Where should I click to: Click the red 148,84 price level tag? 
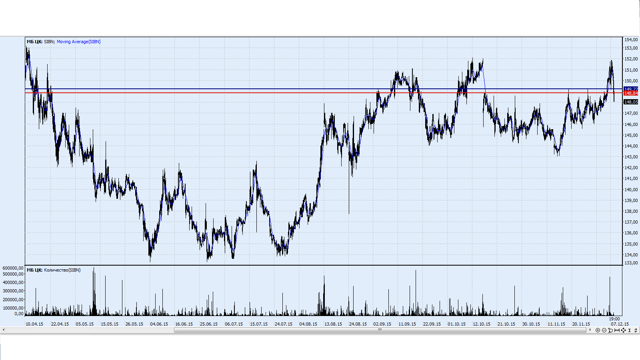(x=631, y=93)
